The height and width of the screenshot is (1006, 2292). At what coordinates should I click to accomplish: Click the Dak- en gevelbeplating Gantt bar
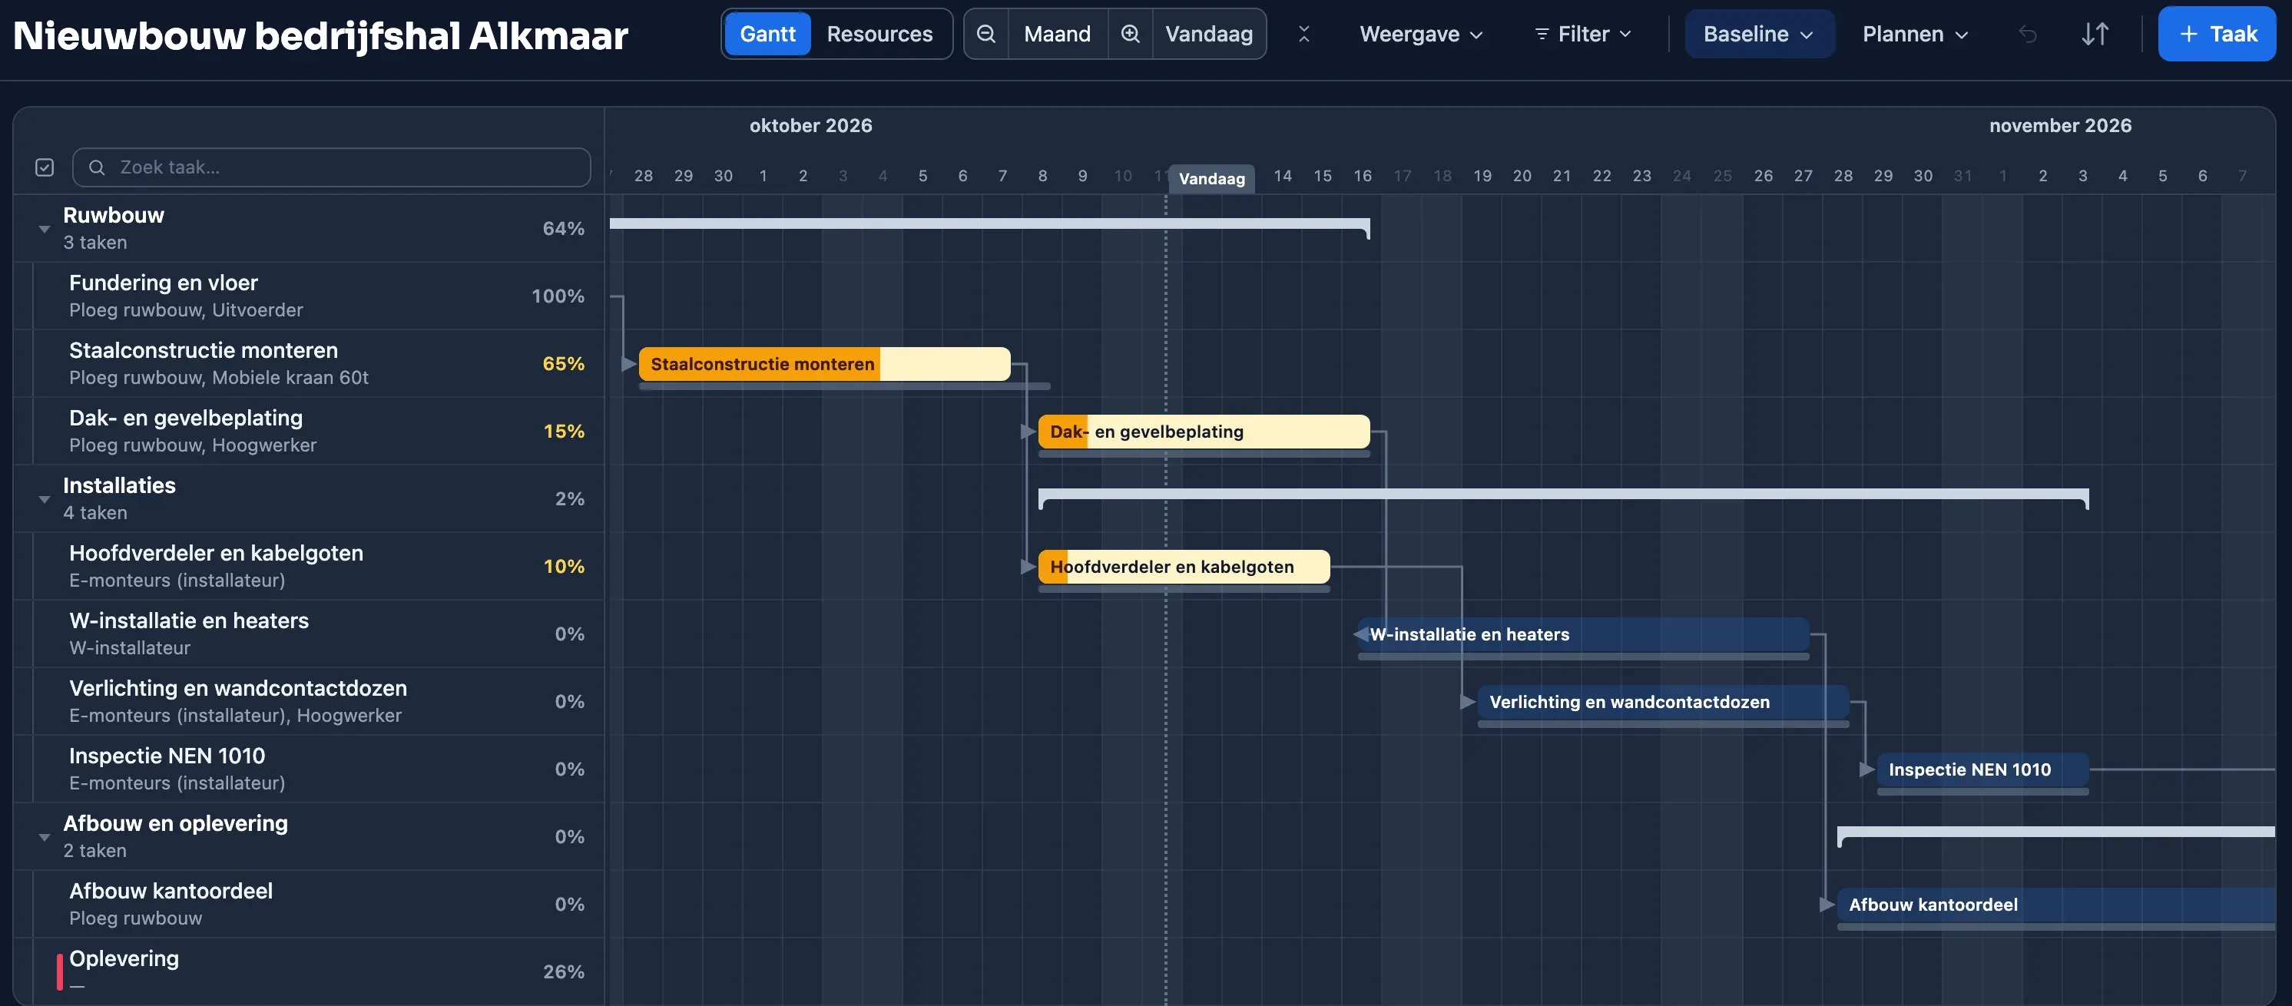1204,432
